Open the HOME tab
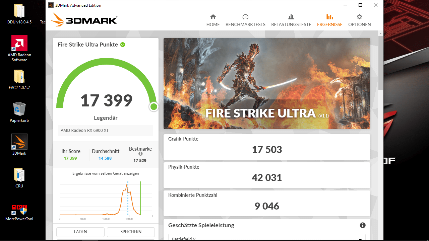Viewport: 429px width, 241px height. click(213, 20)
